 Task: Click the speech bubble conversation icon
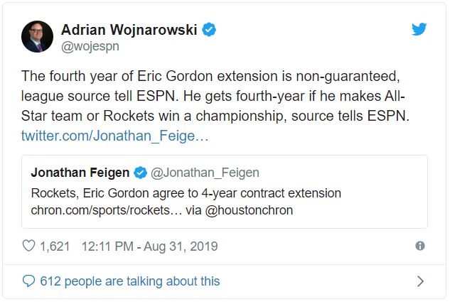pyautogui.click(x=29, y=281)
